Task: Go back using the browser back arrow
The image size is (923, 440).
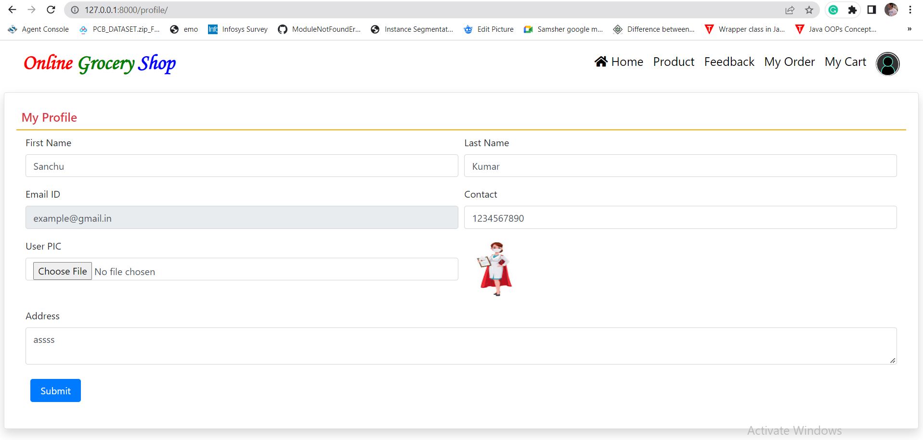Action: 13,10
